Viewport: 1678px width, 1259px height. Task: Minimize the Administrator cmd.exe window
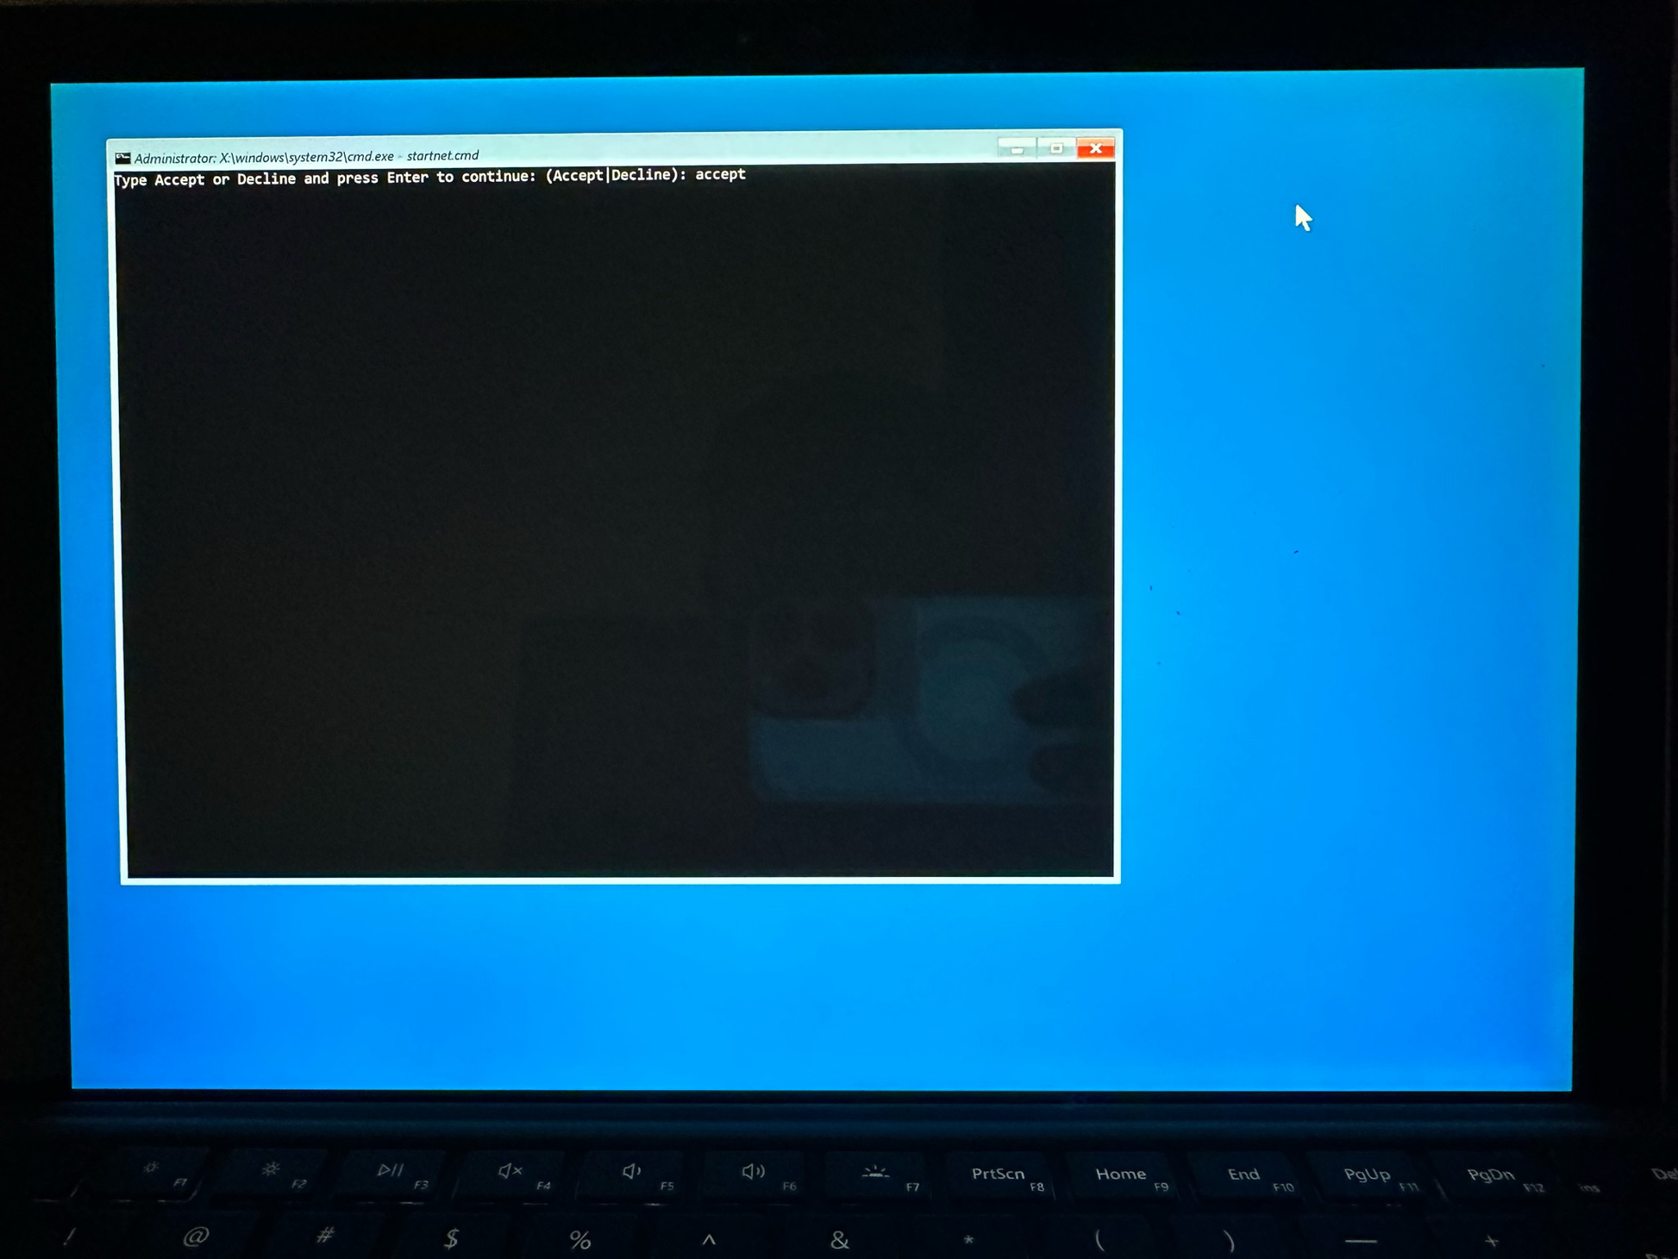click(x=1017, y=149)
